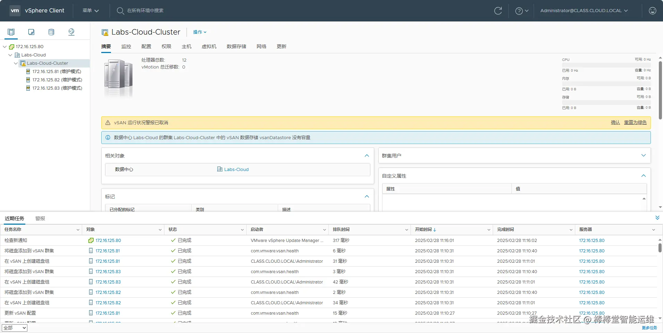Switch to the 主机 tab
The height and width of the screenshot is (333, 663).
coord(187,46)
